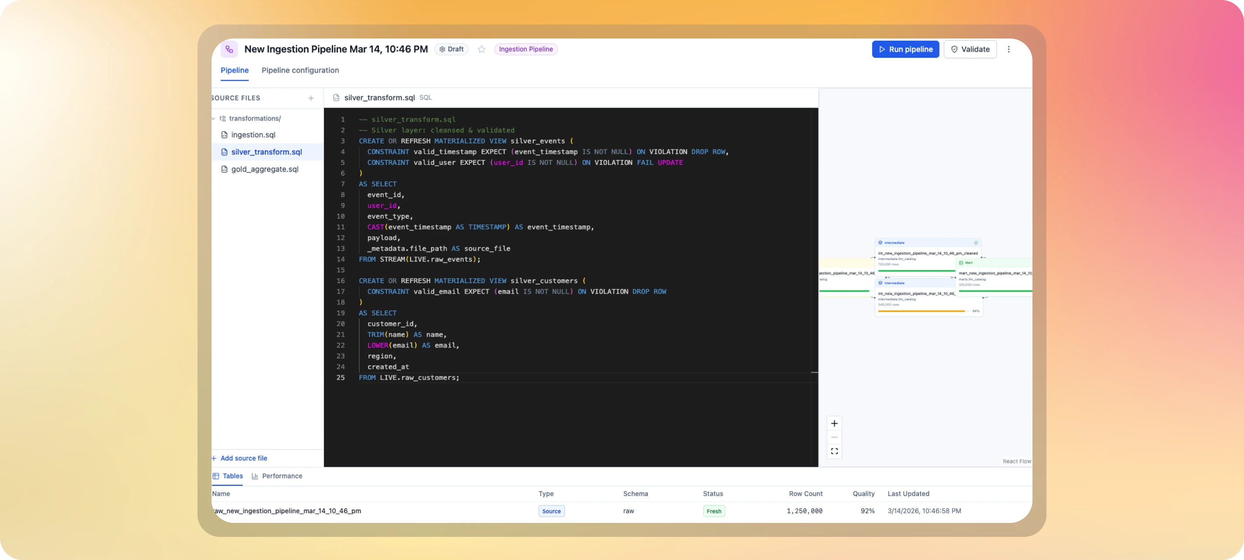This screenshot has height=560, width=1244.
Task: Click the plus icon next to Source Files
Action: (x=311, y=98)
